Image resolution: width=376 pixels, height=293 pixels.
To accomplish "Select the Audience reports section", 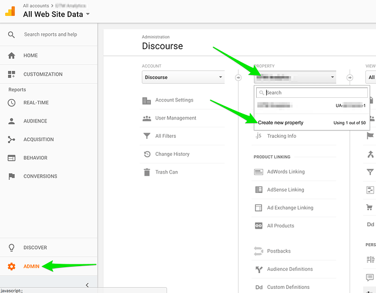I will (x=49, y=121).
